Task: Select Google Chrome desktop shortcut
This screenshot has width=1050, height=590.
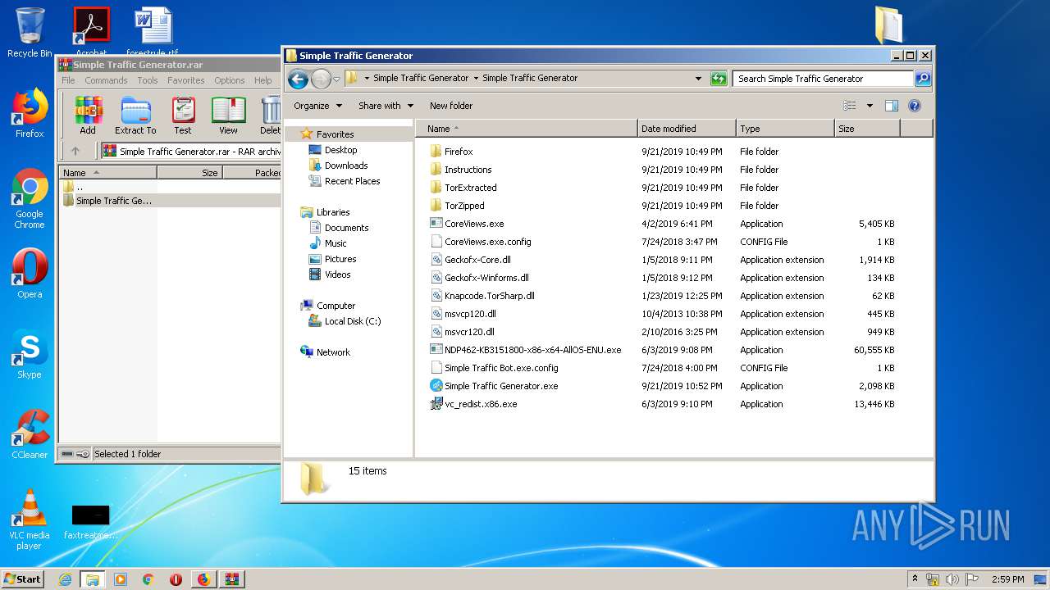Action: tap(30, 199)
